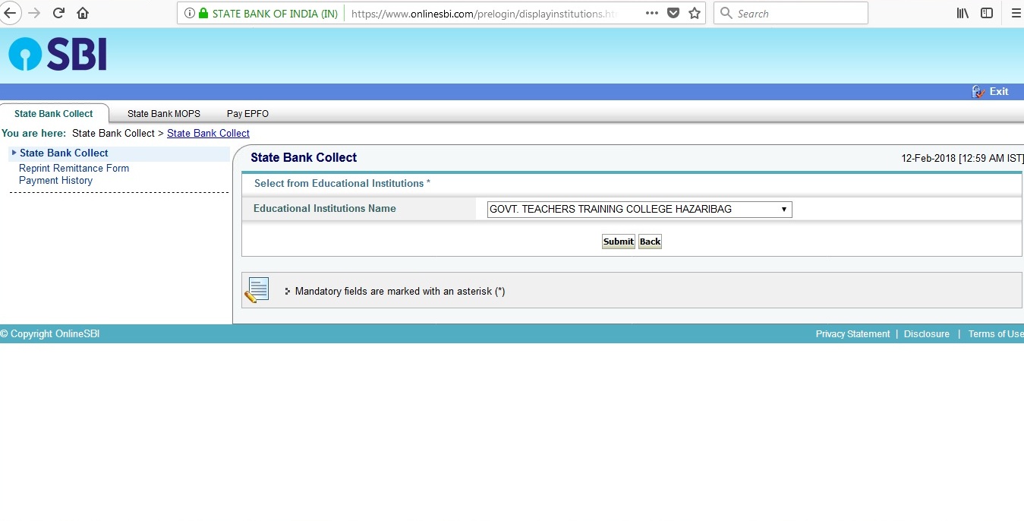Click the date and time text

(963, 159)
